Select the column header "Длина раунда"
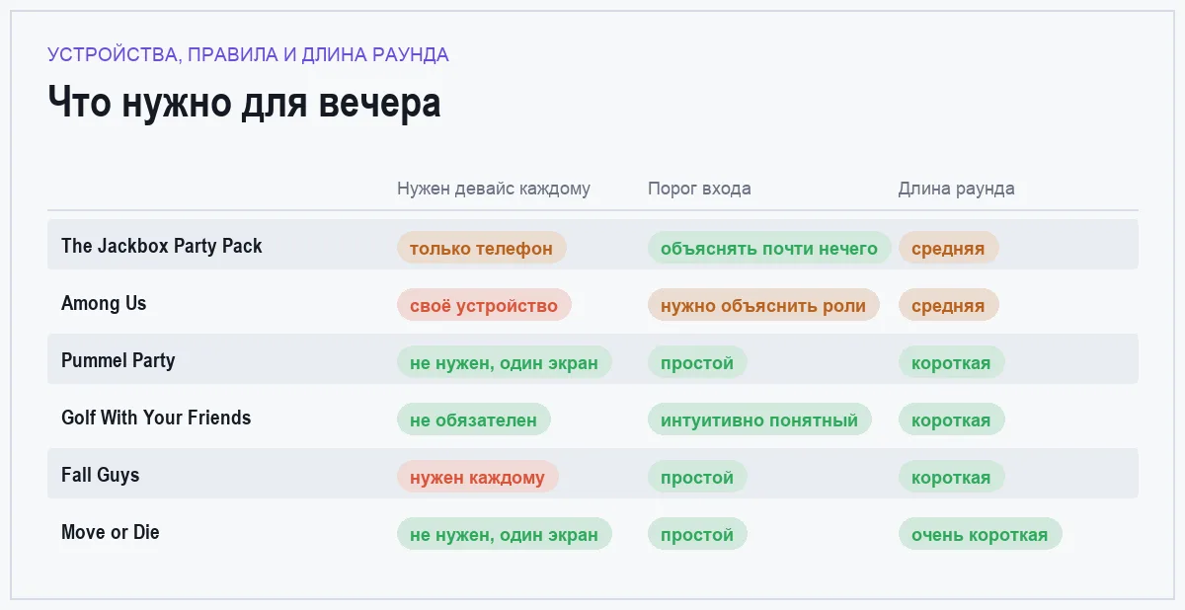This screenshot has width=1185, height=610. pos(956,189)
